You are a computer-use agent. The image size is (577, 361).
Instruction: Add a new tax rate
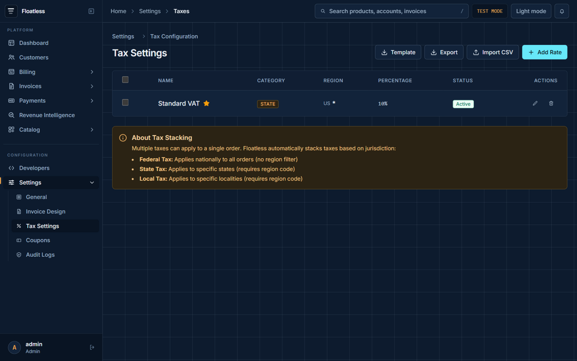tap(545, 52)
